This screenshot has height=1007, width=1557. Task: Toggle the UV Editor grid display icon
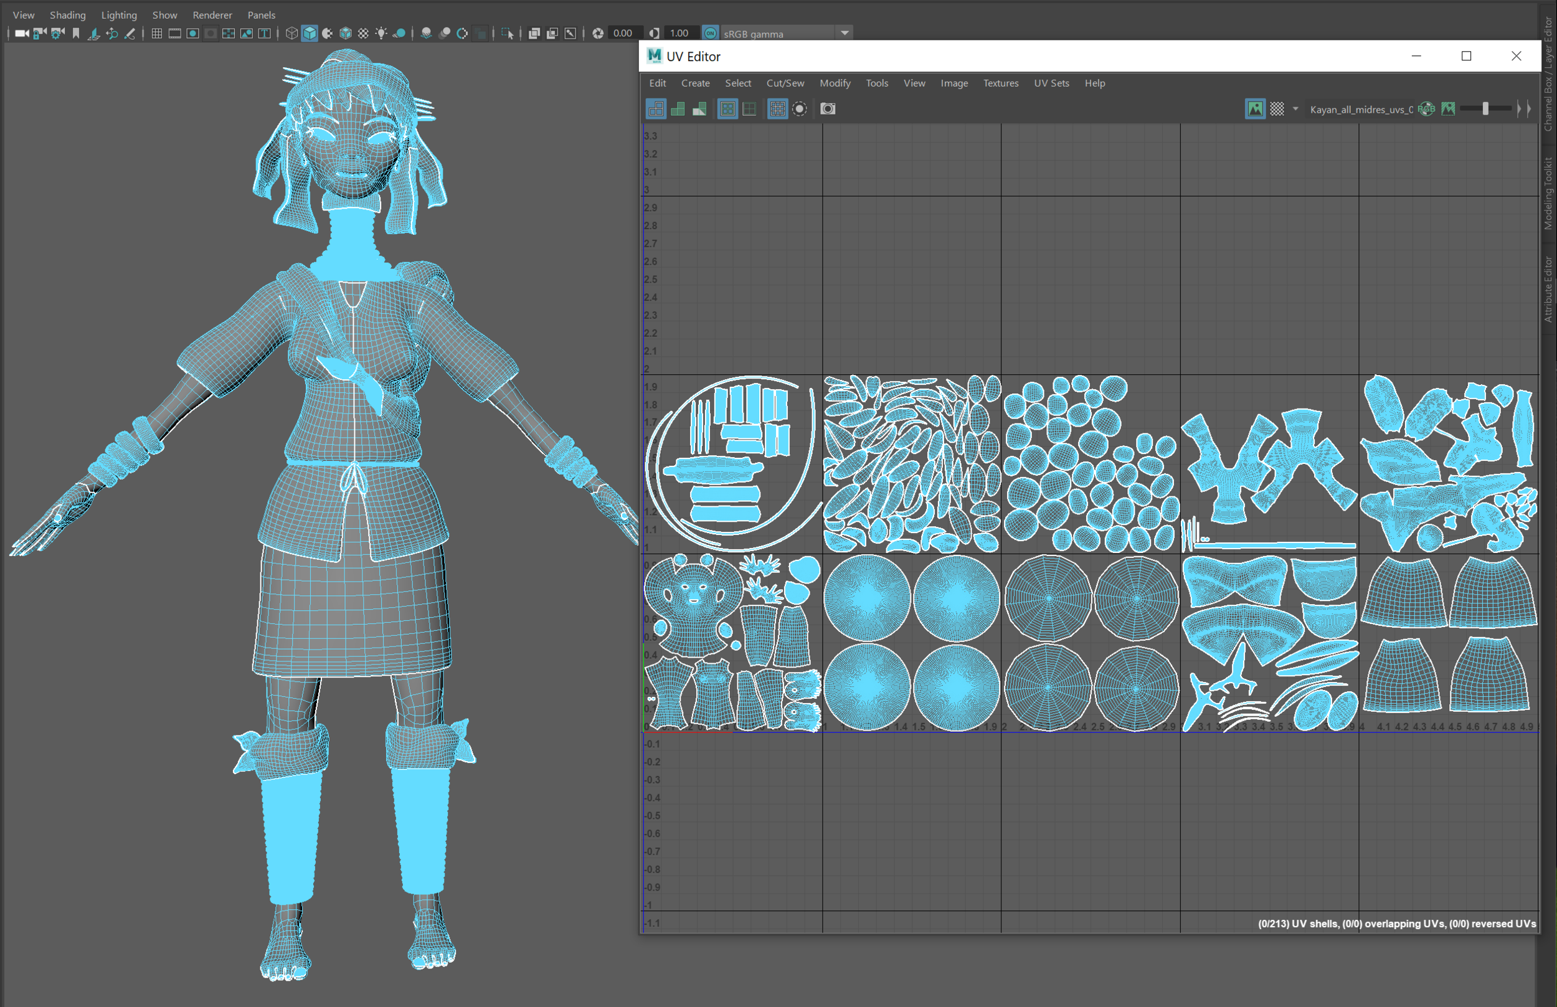pos(777,108)
